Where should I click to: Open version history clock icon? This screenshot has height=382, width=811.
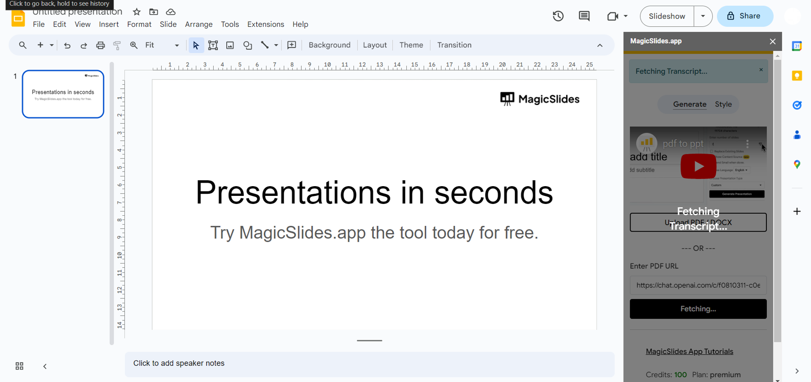click(558, 16)
